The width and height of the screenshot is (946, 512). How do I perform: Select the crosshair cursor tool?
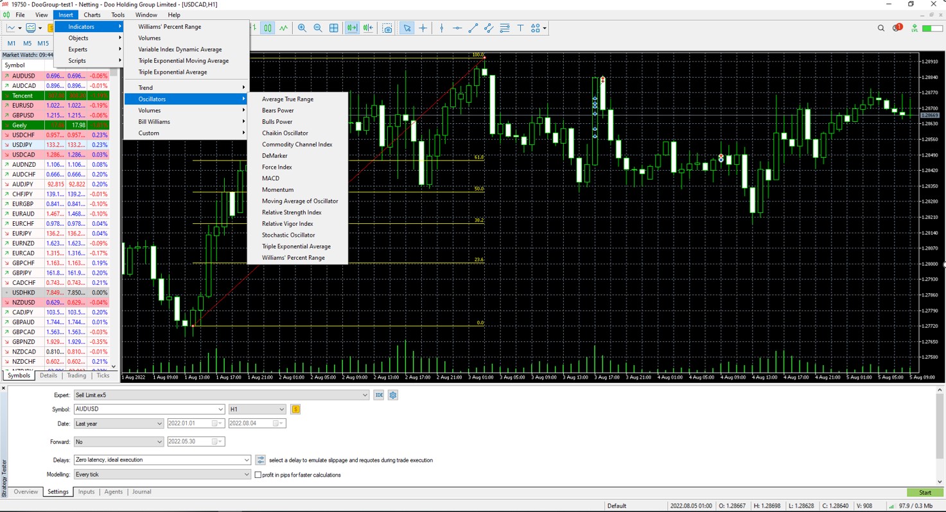[x=423, y=28]
